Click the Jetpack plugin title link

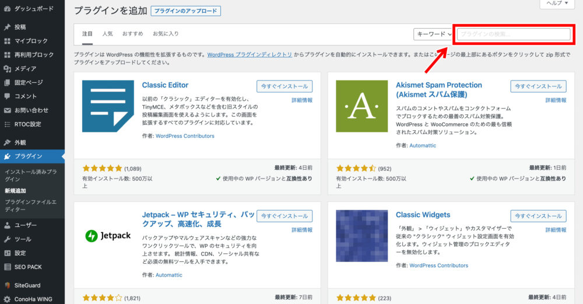(198, 219)
